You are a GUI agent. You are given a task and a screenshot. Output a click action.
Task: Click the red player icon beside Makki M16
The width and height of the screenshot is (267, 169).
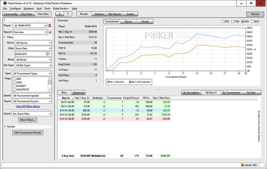50,26
